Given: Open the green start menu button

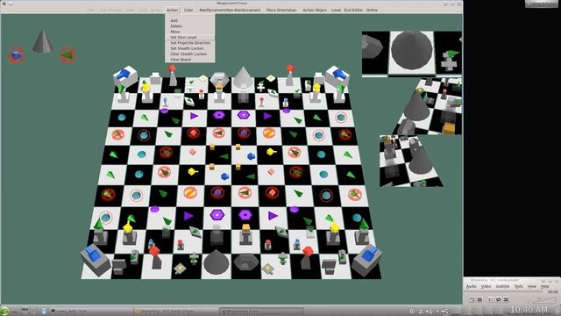Looking at the screenshot, I should tap(4, 311).
